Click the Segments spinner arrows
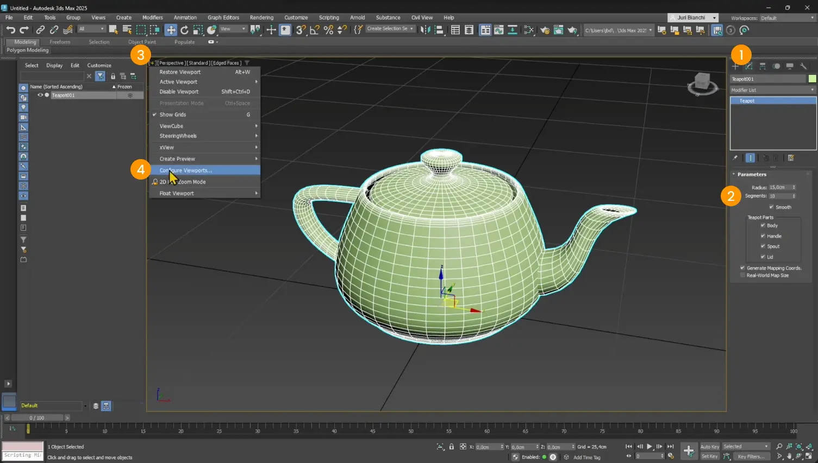Image resolution: width=818 pixels, height=463 pixels. click(794, 196)
